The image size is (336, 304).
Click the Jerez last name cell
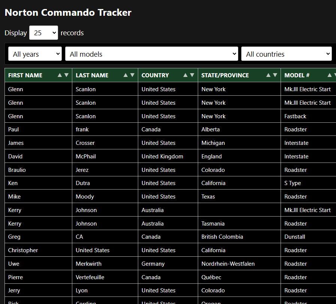(x=105, y=170)
